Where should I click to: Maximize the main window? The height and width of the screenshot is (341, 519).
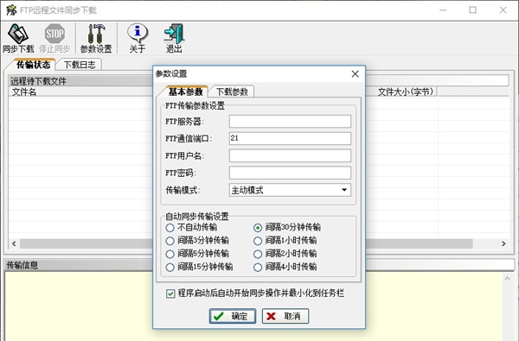coord(472,10)
